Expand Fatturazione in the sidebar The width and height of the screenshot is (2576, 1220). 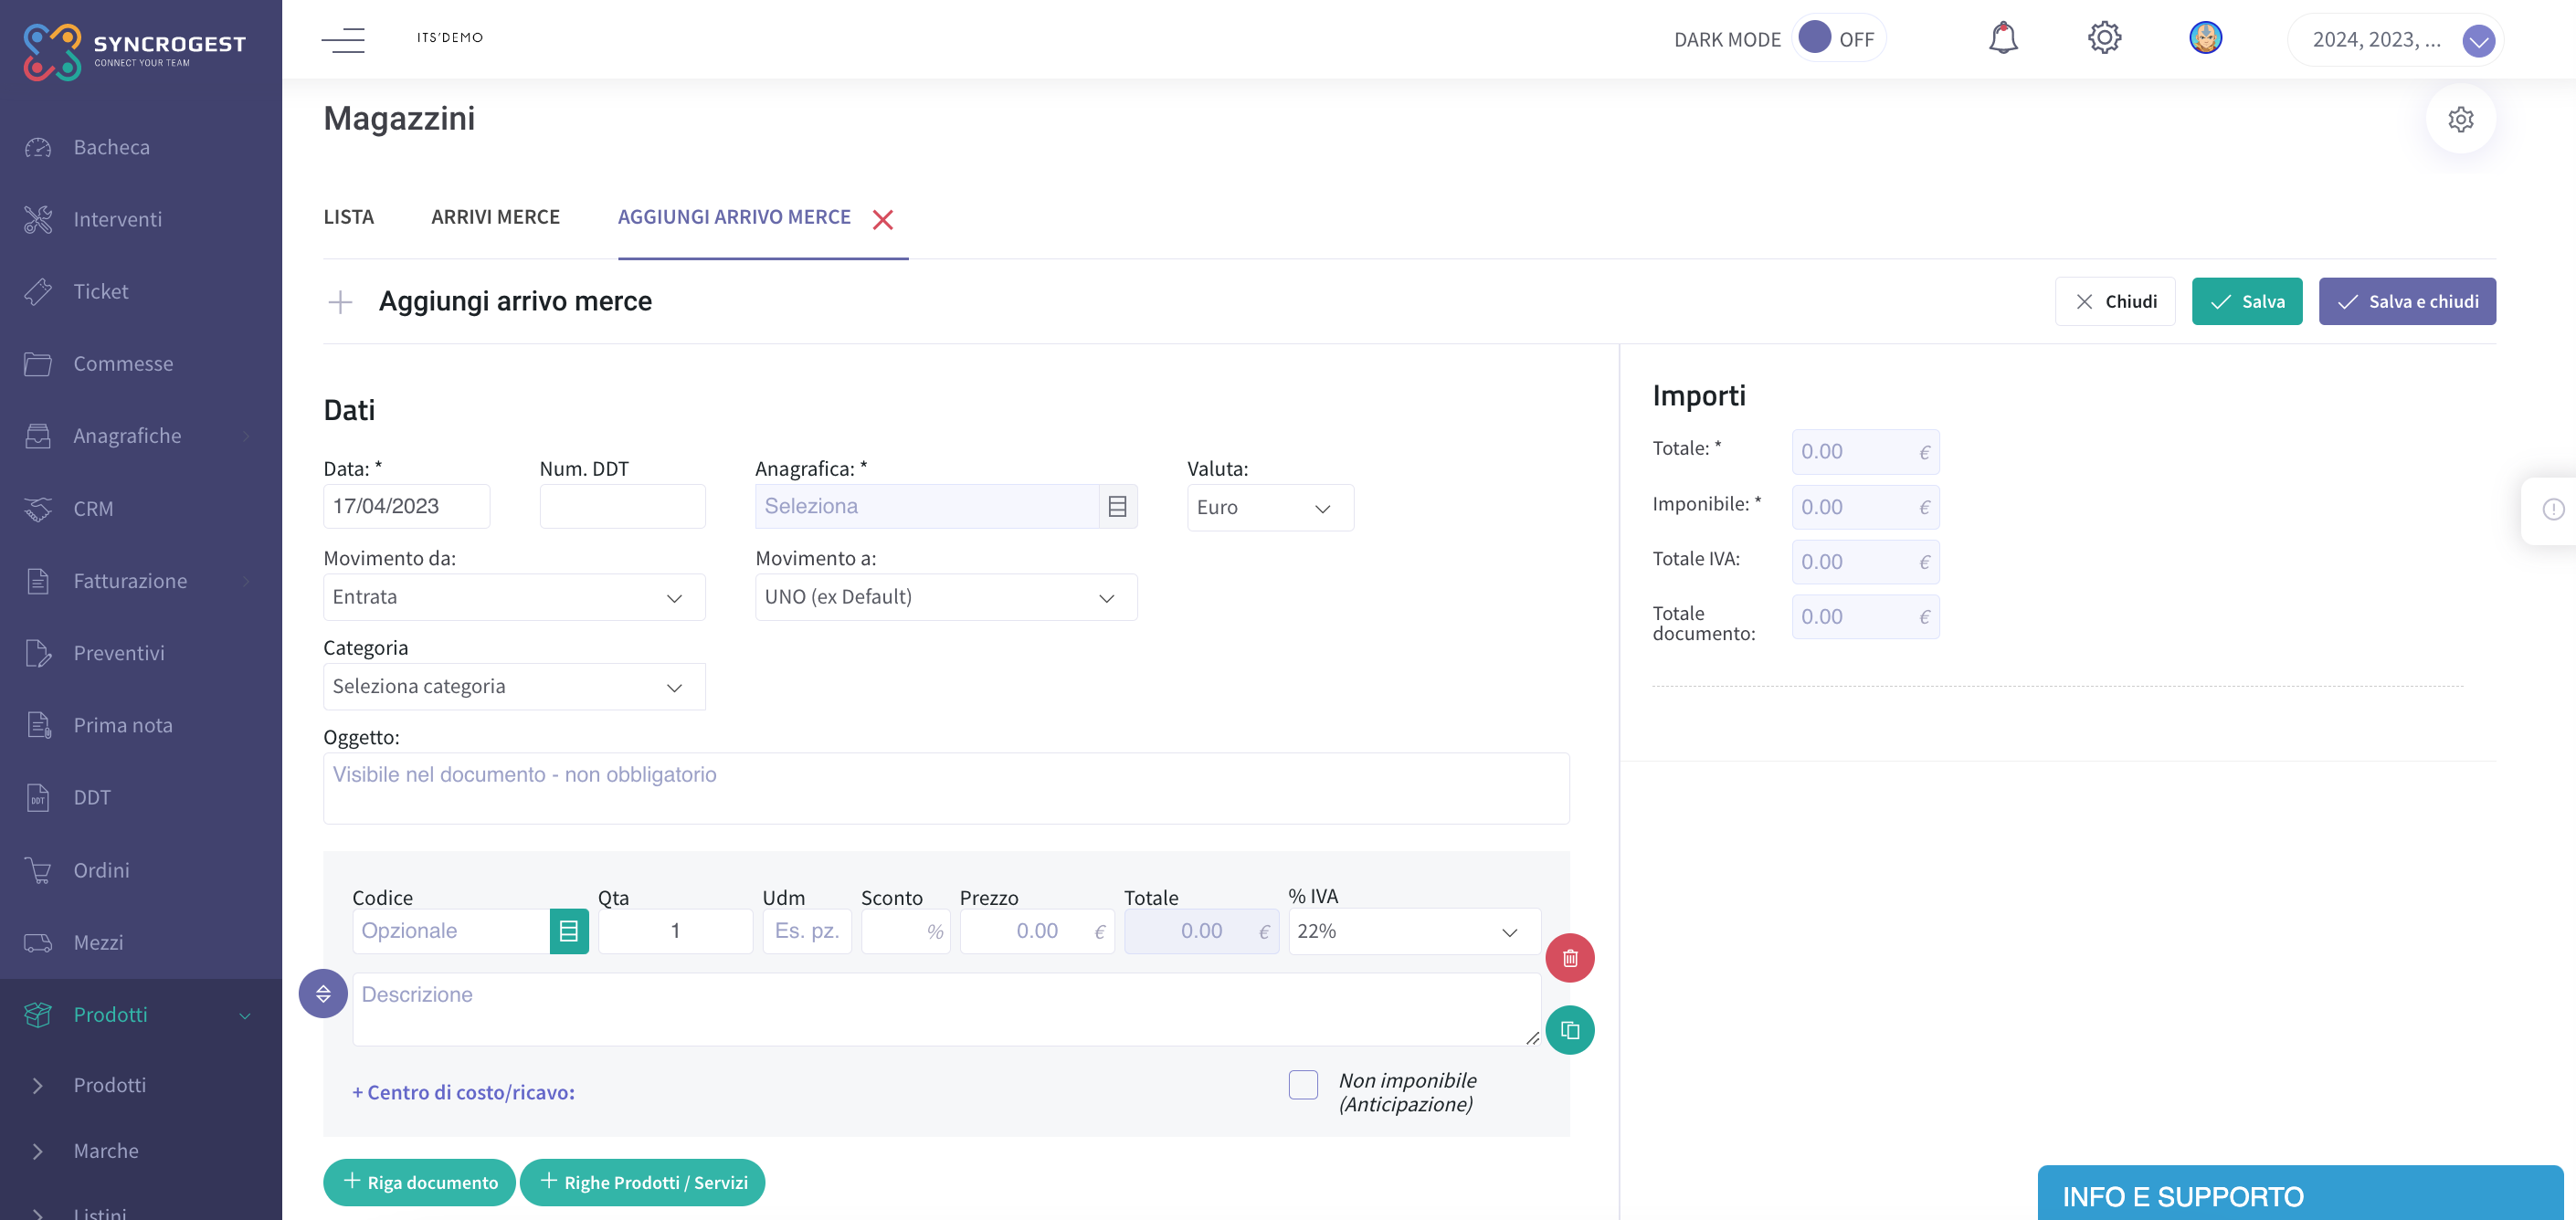[140, 581]
